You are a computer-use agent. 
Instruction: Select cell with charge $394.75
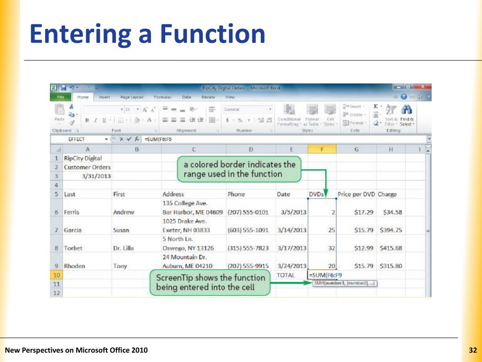point(391,226)
